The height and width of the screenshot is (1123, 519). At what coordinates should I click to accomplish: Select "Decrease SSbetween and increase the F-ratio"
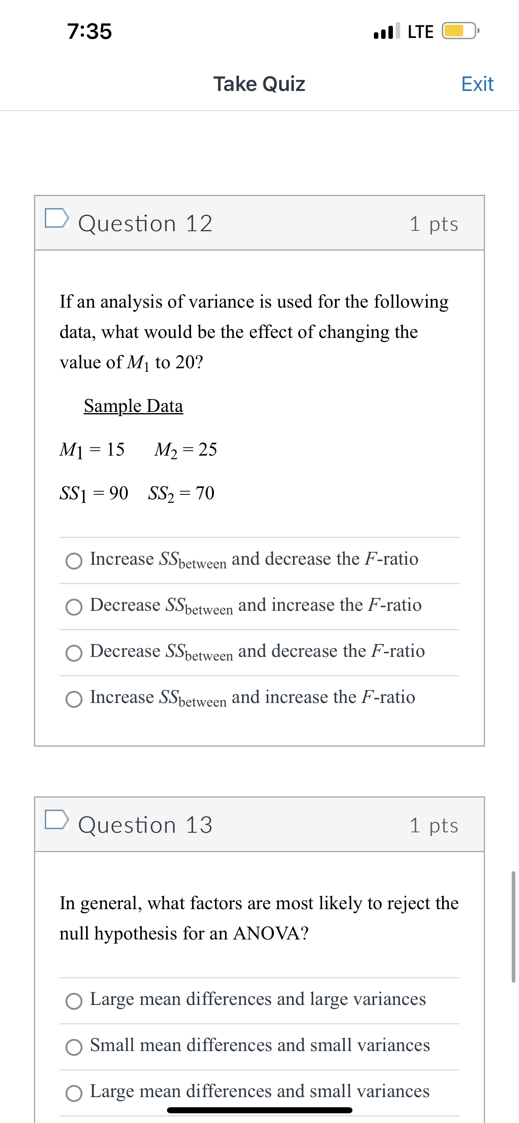tap(74, 608)
